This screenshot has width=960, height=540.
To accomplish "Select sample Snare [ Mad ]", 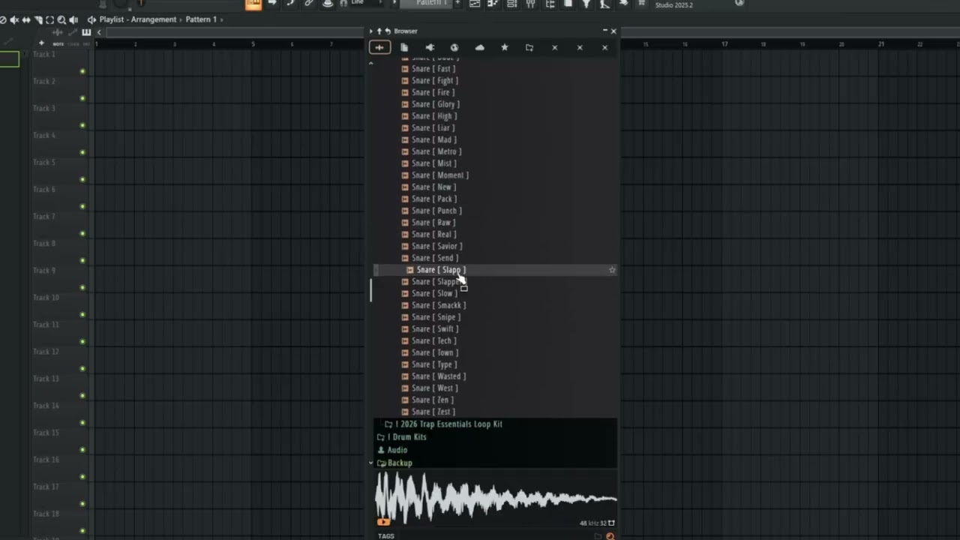I will pos(433,140).
